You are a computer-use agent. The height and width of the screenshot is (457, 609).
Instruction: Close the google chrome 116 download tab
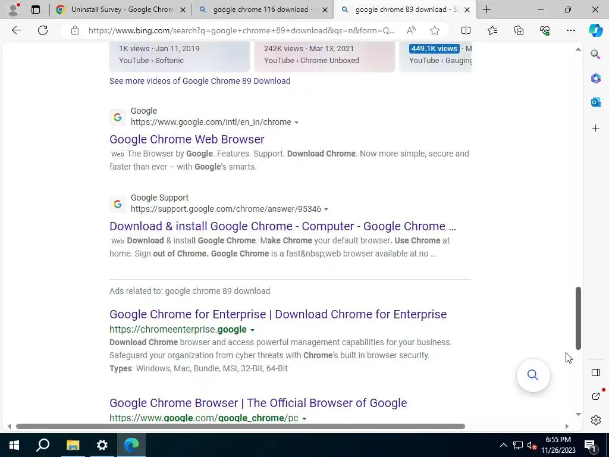(x=325, y=10)
